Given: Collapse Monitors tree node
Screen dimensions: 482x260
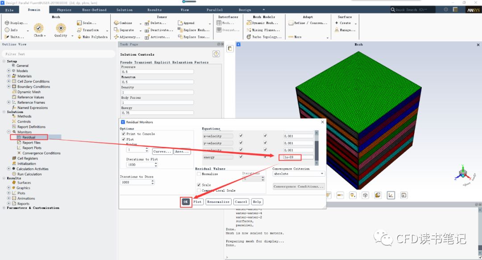Looking at the screenshot, I should (9, 132).
